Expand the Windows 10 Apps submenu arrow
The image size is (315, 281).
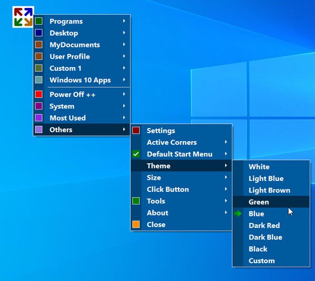tap(124, 80)
